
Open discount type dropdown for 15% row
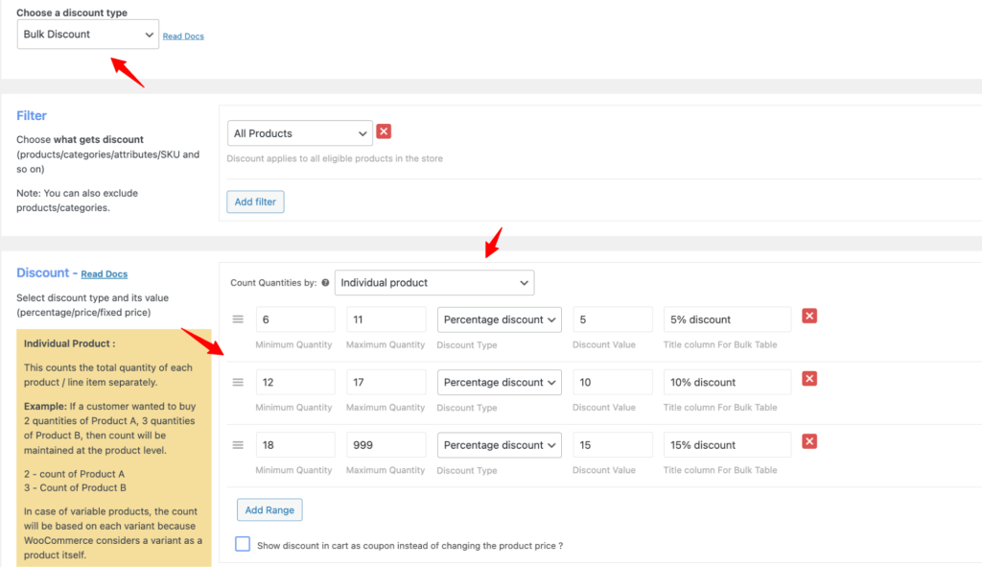(500, 445)
